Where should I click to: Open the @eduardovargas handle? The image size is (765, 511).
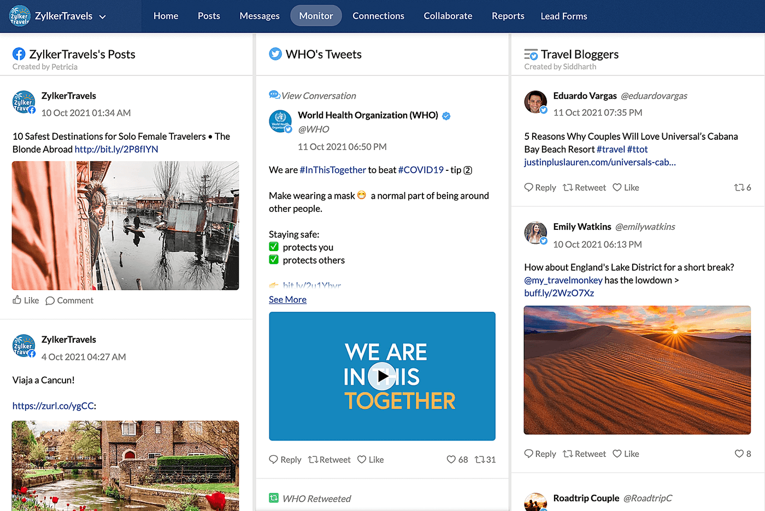click(654, 96)
